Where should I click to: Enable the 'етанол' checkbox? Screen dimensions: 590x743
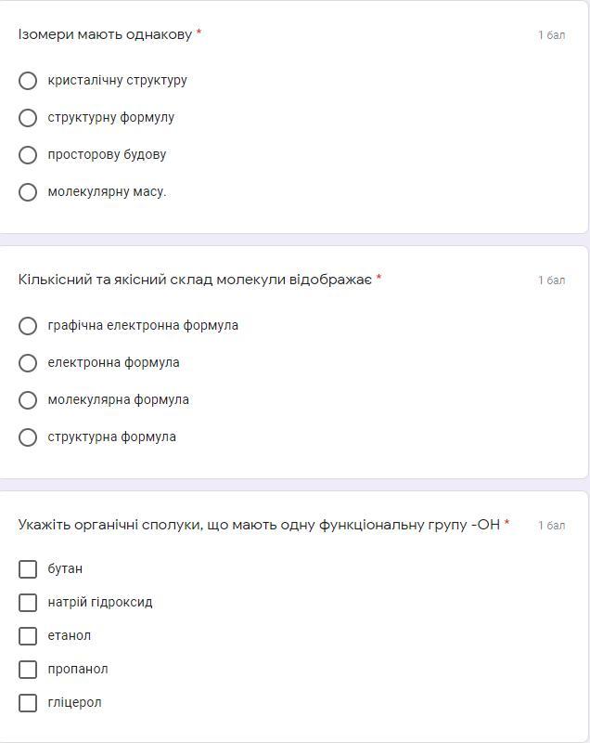pos(28,636)
